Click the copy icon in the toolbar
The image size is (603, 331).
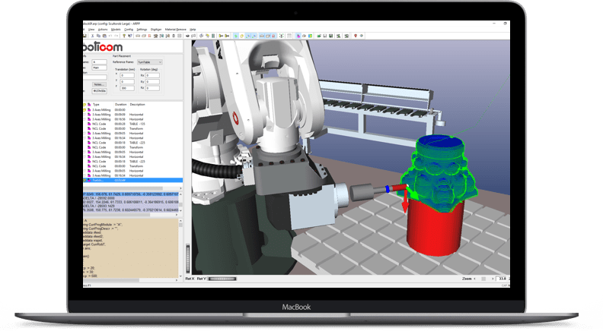[x=97, y=36]
